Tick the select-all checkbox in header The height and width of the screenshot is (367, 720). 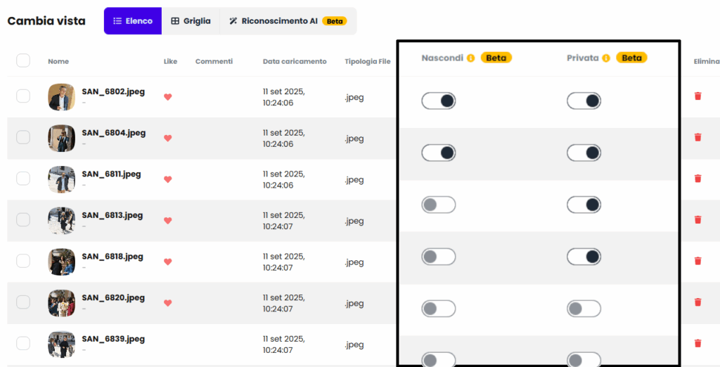pyautogui.click(x=23, y=60)
